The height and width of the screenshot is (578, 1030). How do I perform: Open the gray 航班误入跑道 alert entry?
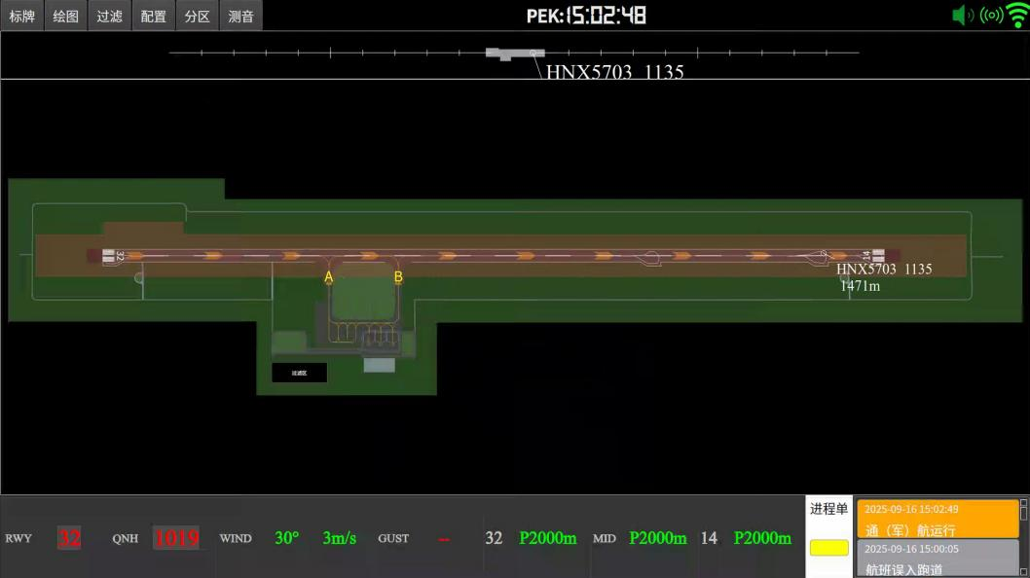[937, 560]
